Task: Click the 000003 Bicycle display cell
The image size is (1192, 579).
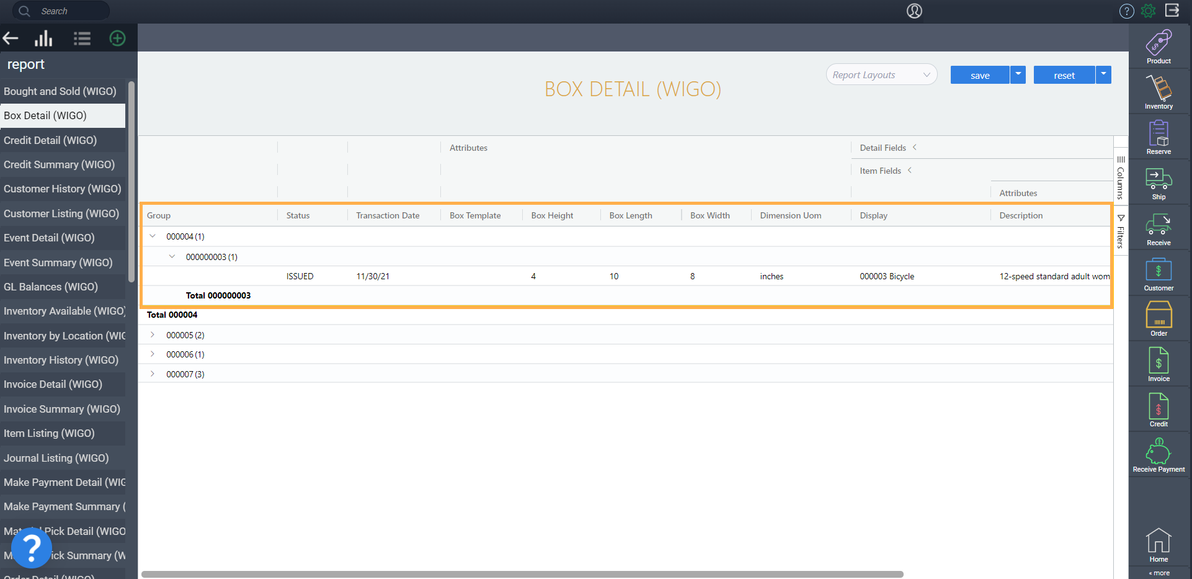Action: point(887,276)
